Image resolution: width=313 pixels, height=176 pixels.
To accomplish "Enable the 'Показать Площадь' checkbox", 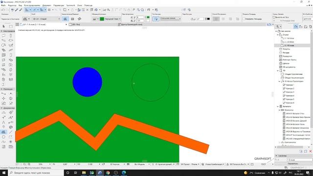I will pos(244,19).
